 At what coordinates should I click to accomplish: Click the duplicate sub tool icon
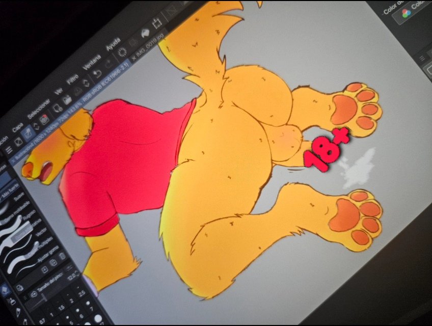[53, 263]
